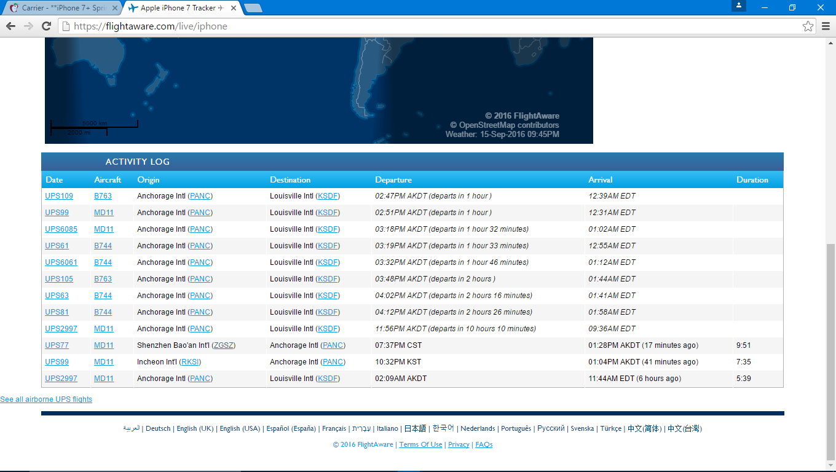Click the ACTIVITY LOG heading

pyautogui.click(x=138, y=162)
